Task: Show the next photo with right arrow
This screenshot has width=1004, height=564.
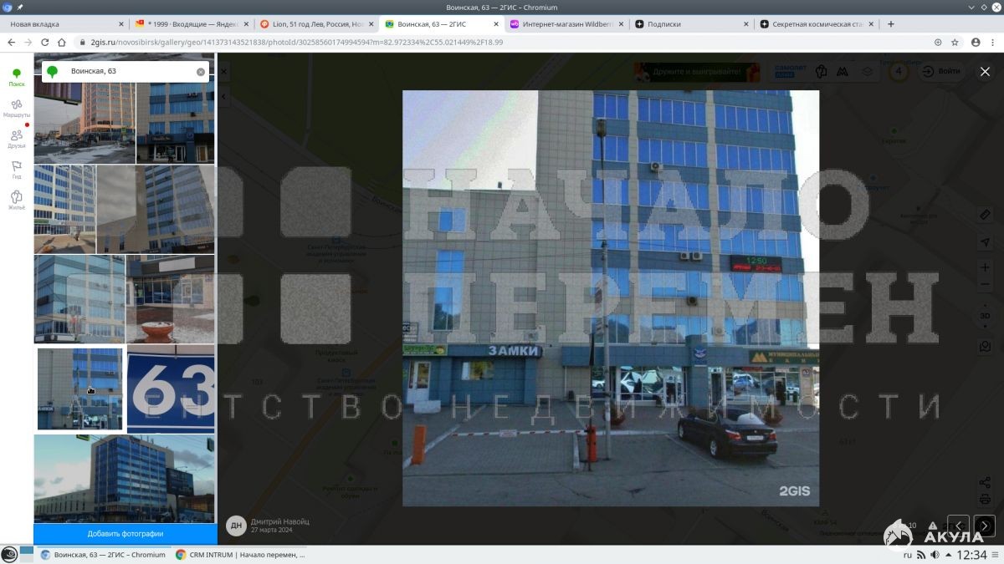Action: pos(985,526)
